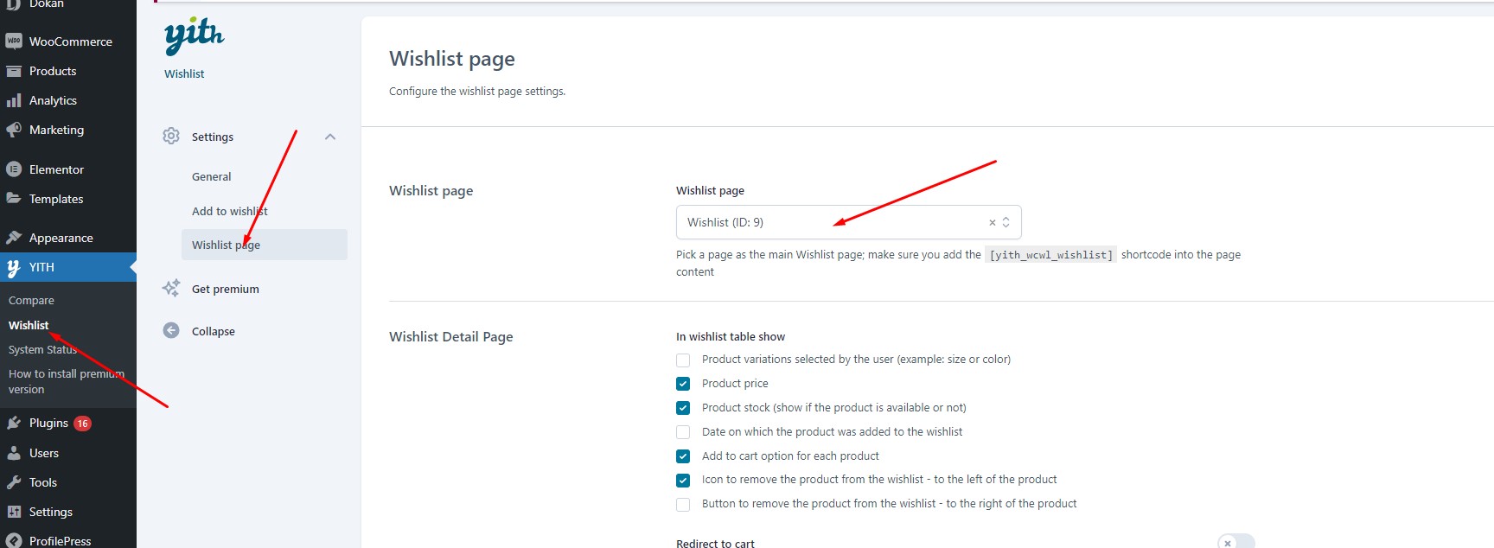Viewport: 1494px width, 548px height.
Task: Toggle the Redirect to cart switch
Action: tap(1236, 542)
